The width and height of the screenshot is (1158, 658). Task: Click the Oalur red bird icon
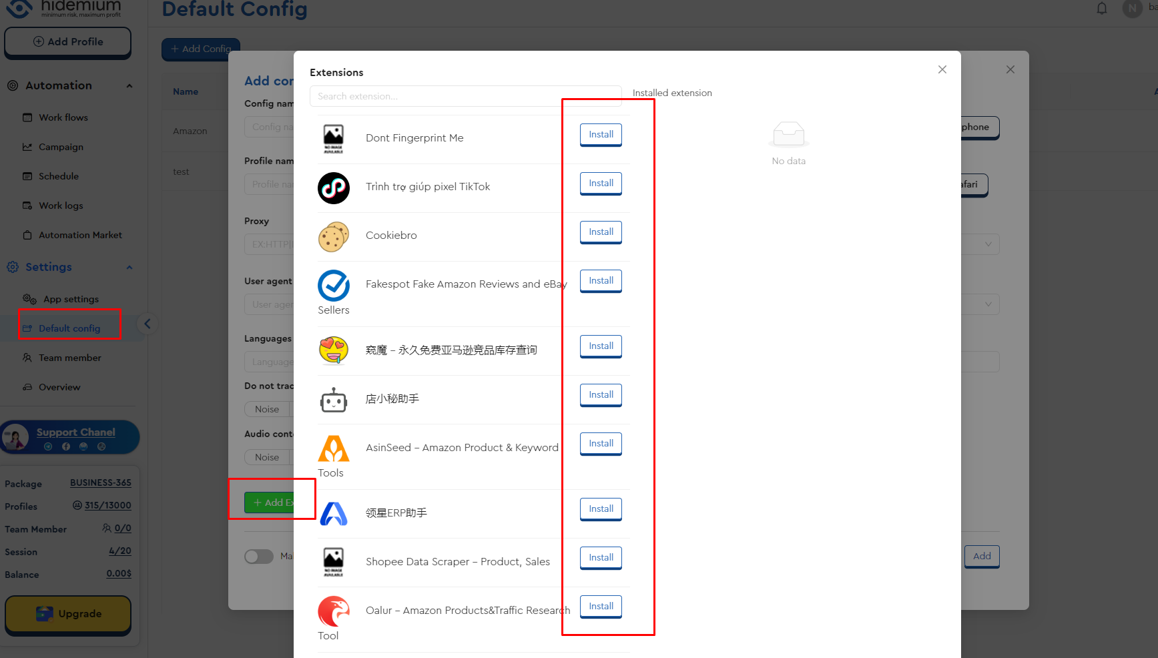[334, 611]
